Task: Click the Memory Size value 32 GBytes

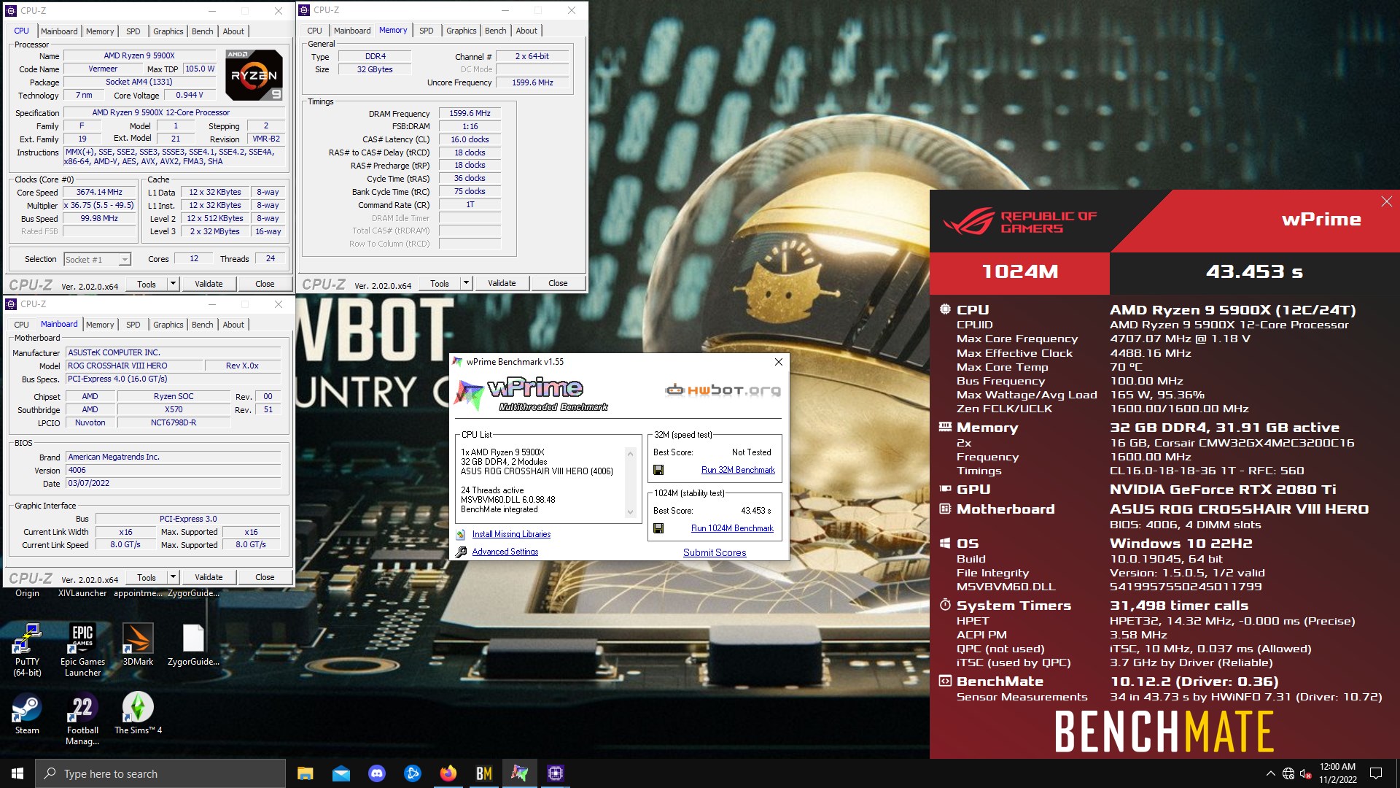Action: point(375,70)
